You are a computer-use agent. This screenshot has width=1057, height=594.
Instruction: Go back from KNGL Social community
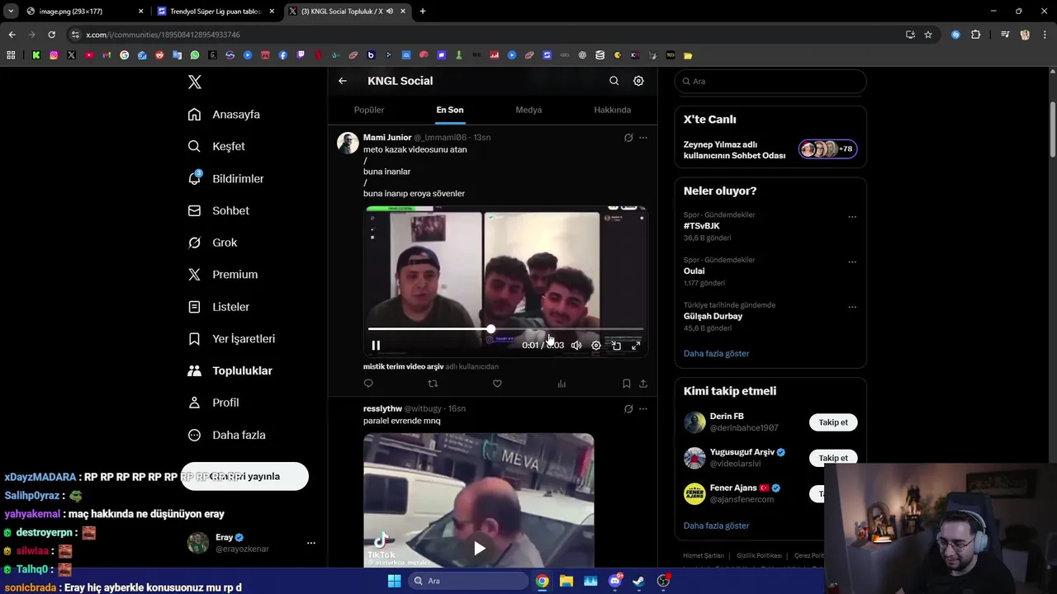click(x=343, y=81)
